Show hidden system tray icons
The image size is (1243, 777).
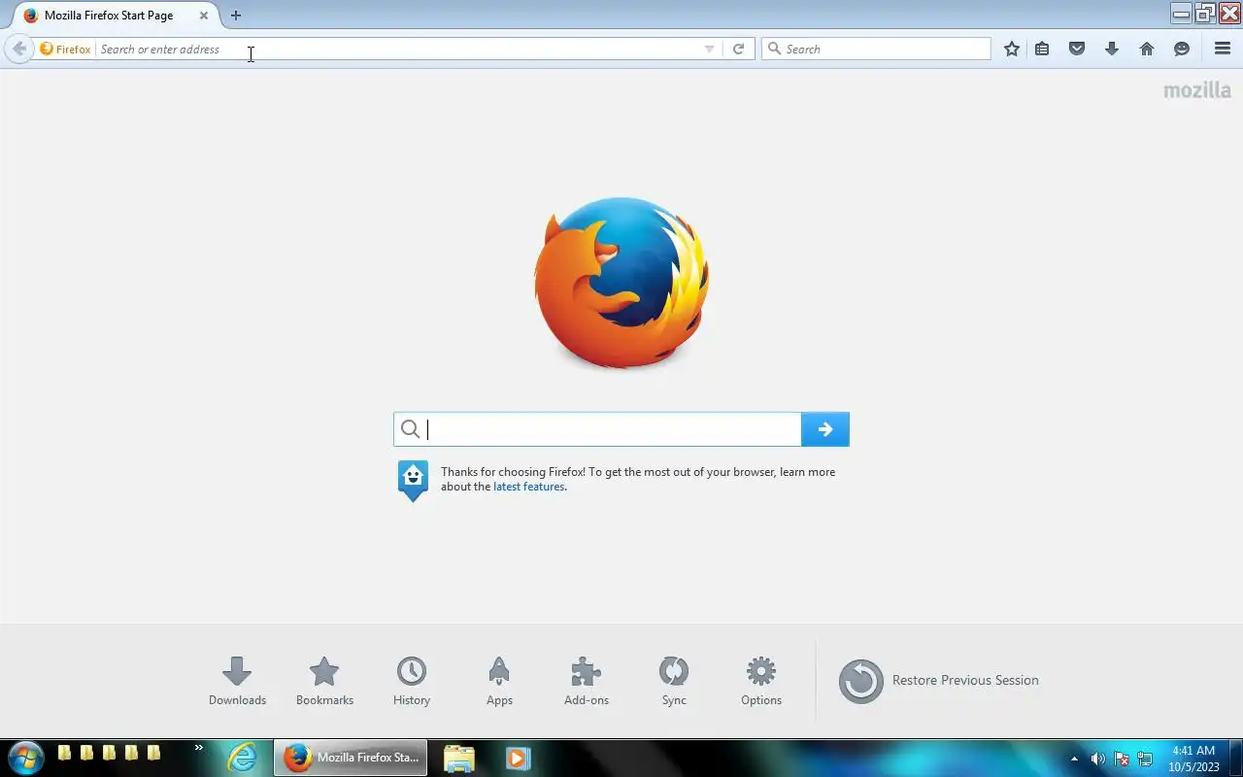[1074, 759]
